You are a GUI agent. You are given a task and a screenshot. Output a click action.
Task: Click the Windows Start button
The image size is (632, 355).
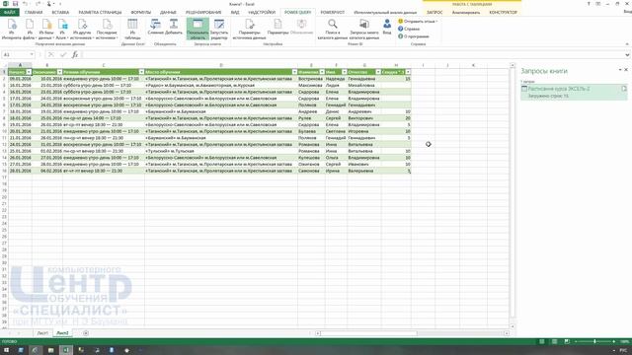(x=6, y=350)
